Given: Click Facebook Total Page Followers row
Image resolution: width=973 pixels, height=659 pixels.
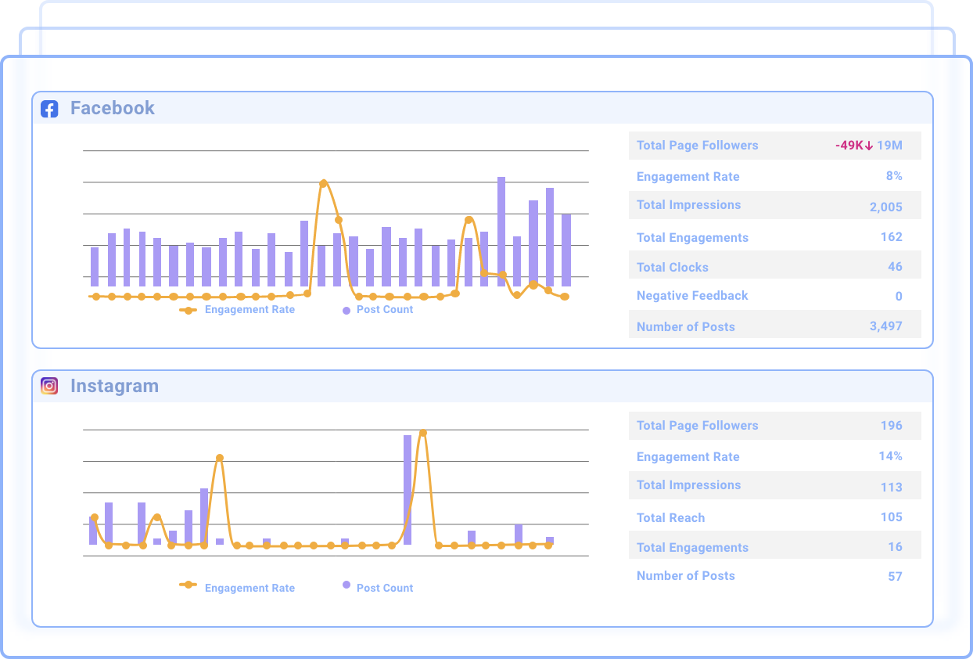Looking at the screenshot, I should coord(774,146).
